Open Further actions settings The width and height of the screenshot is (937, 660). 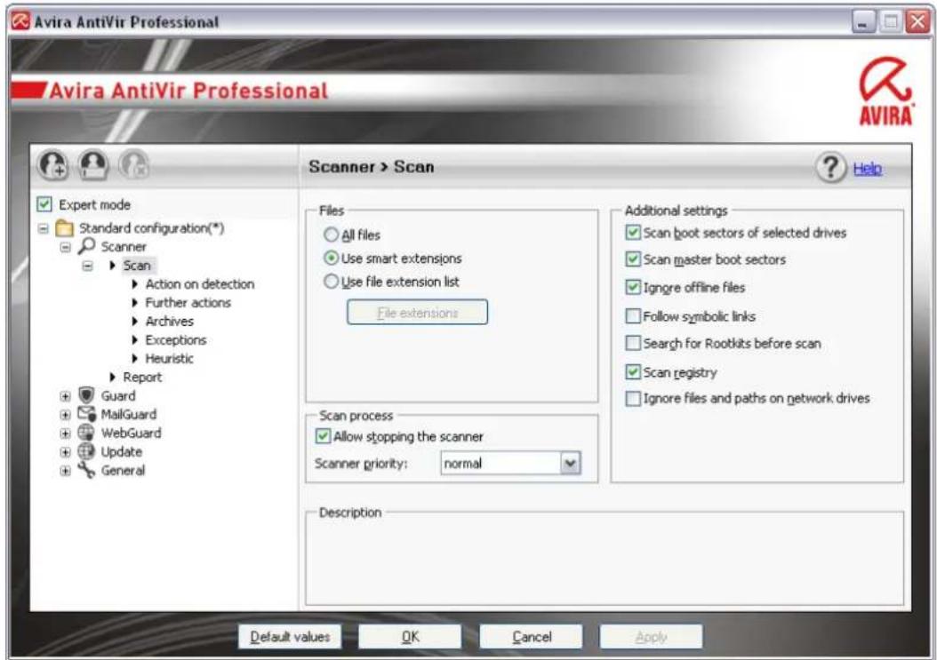[188, 302]
